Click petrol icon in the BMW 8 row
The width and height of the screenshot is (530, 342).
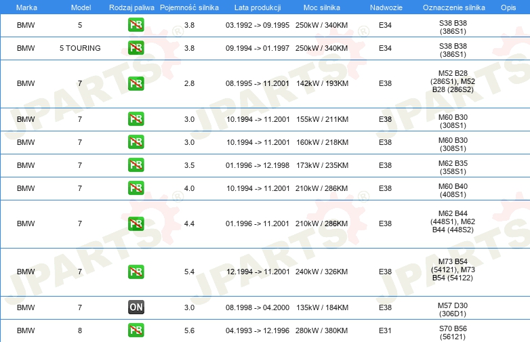(136, 330)
